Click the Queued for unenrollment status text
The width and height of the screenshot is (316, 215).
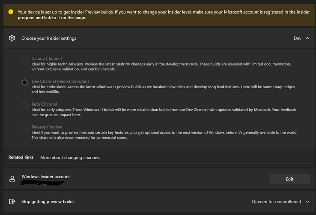277,202
